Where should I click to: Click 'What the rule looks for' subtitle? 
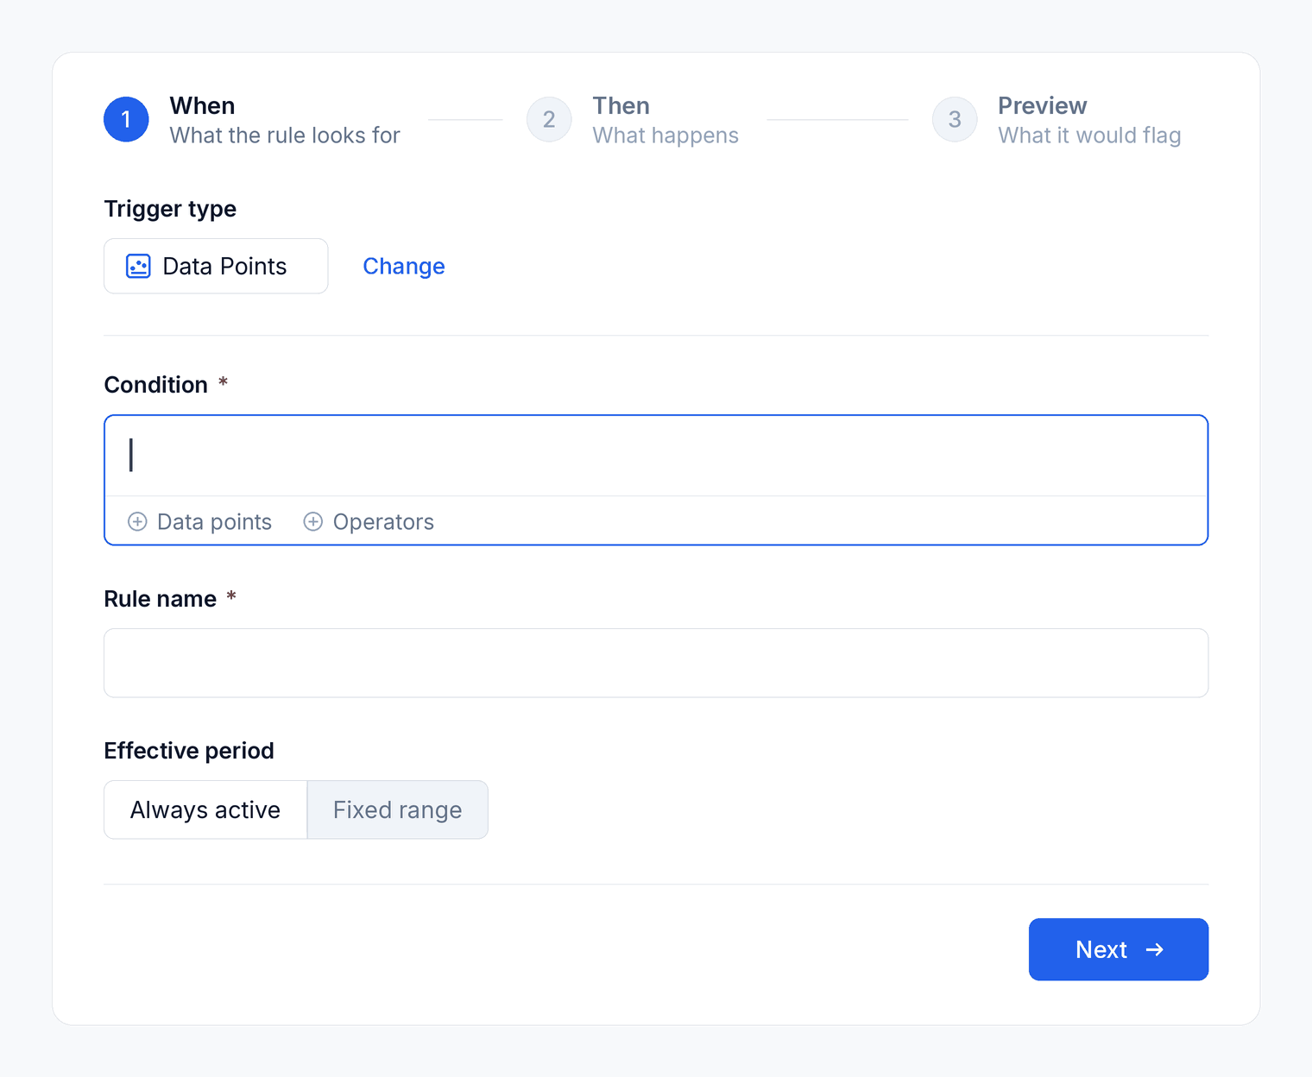(285, 135)
